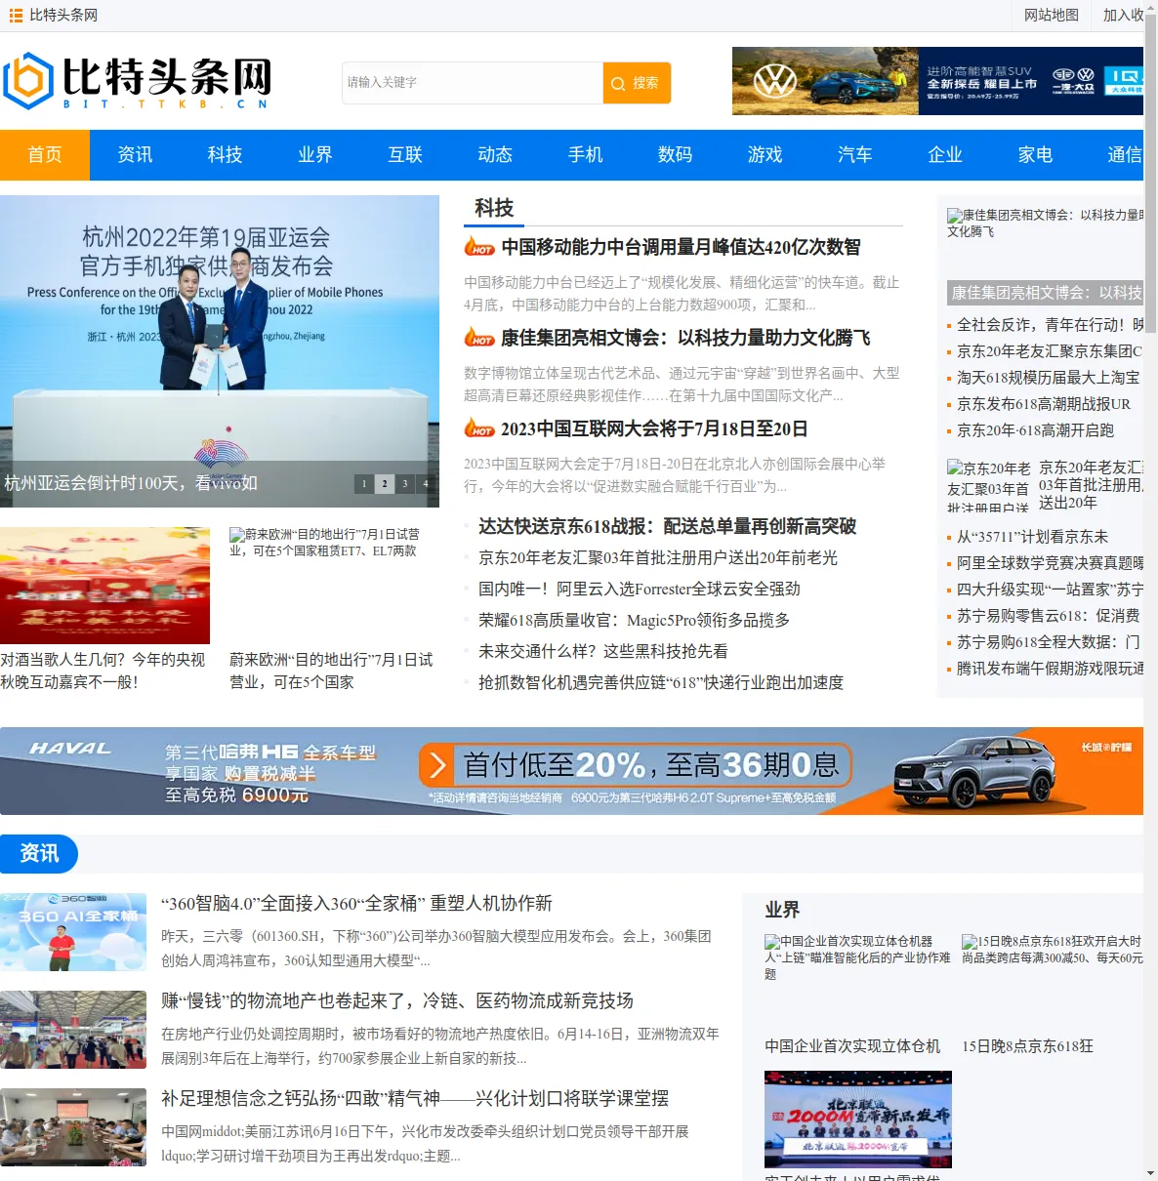Open 业界 link 15日晚8点京东618狂
This screenshot has height=1181, width=1158.
pyautogui.click(x=1027, y=1045)
